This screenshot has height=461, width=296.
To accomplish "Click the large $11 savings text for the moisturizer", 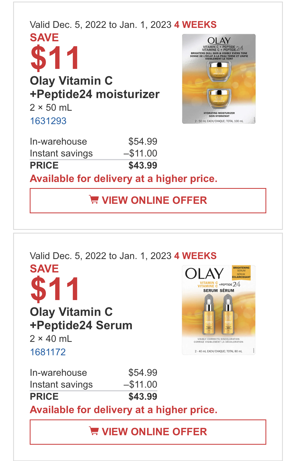I will click(55, 58).
